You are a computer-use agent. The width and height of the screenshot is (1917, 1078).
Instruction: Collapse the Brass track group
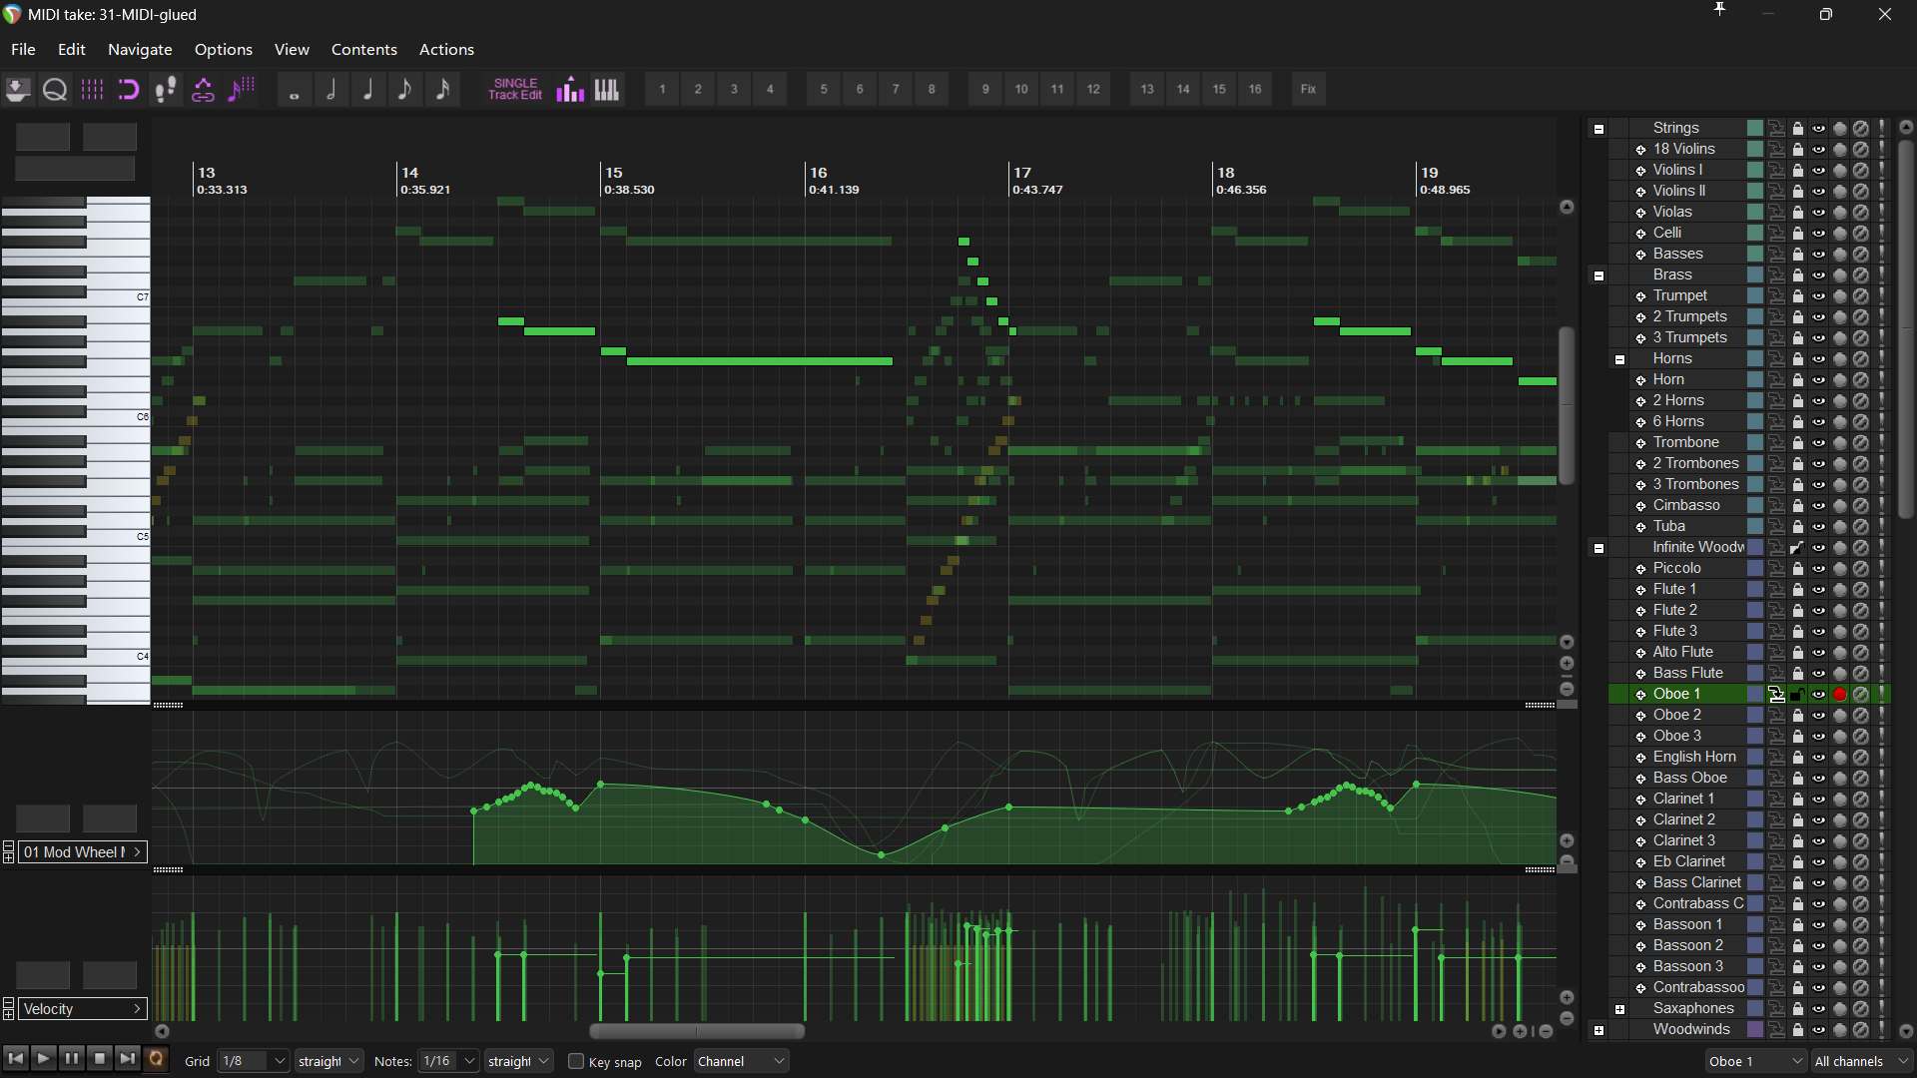(x=1598, y=275)
